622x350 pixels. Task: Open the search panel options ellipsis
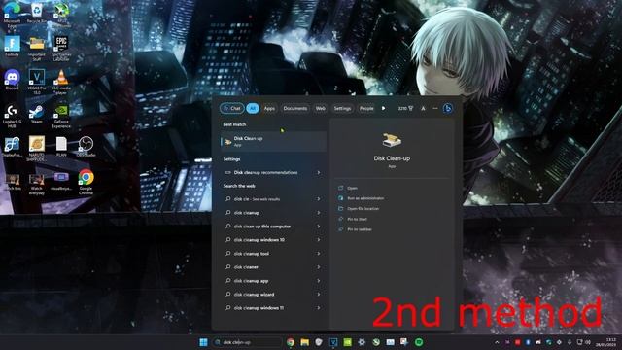(x=435, y=108)
